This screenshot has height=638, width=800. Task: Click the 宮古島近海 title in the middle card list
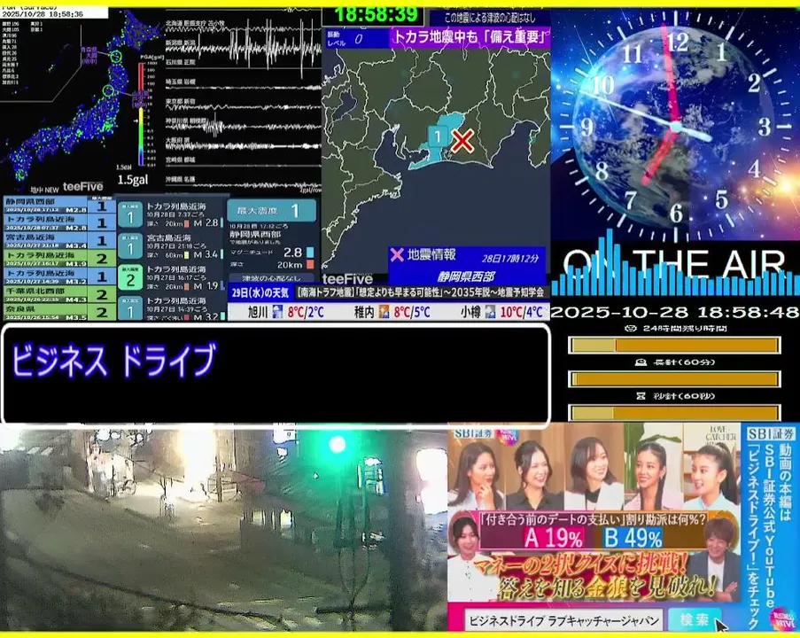pos(169,237)
